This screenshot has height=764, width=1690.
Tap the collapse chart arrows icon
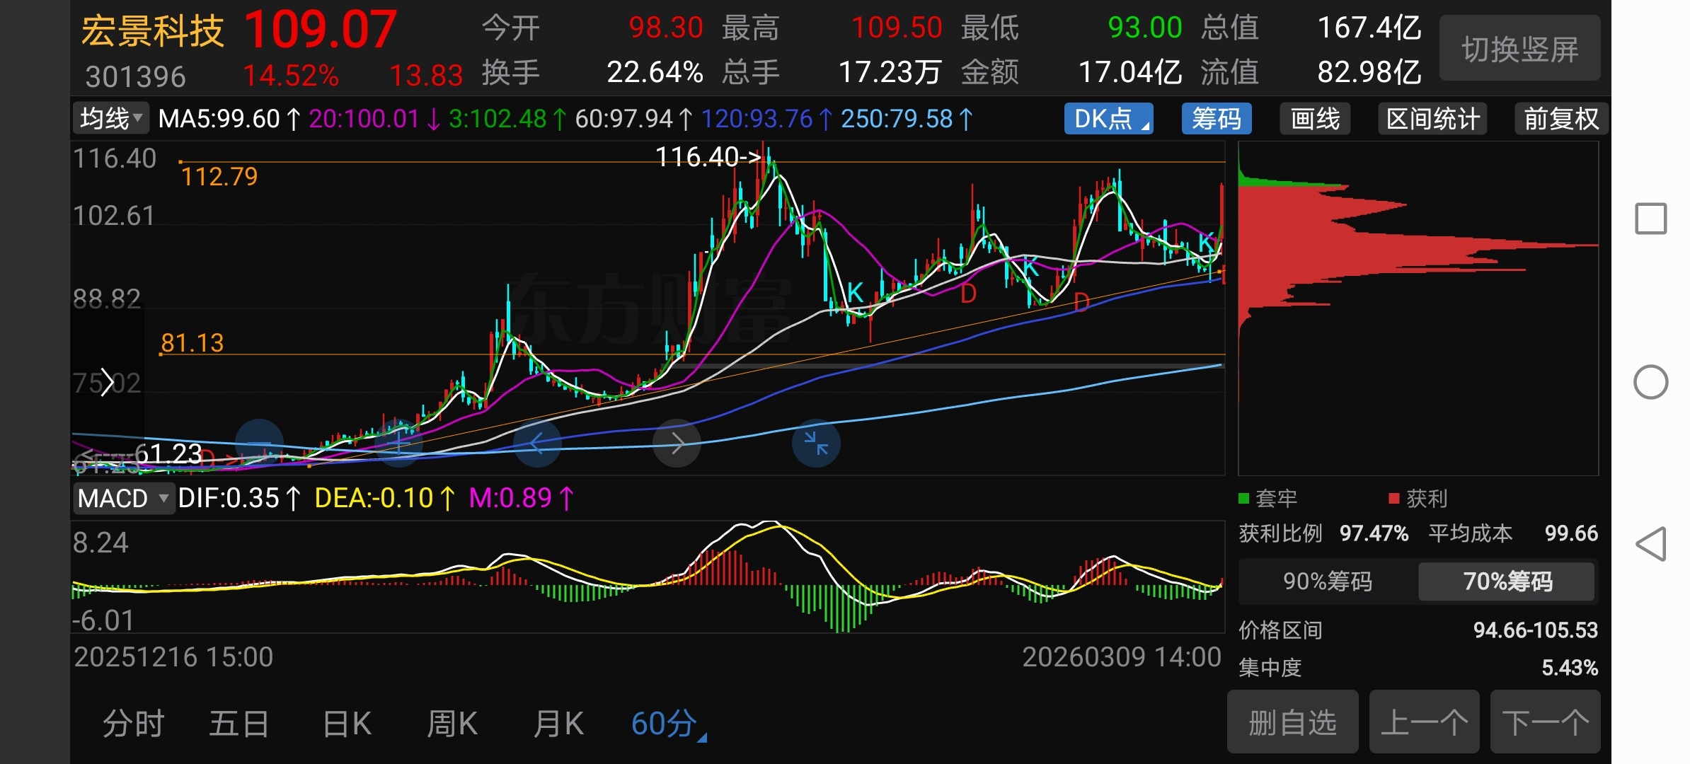click(816, 444)
